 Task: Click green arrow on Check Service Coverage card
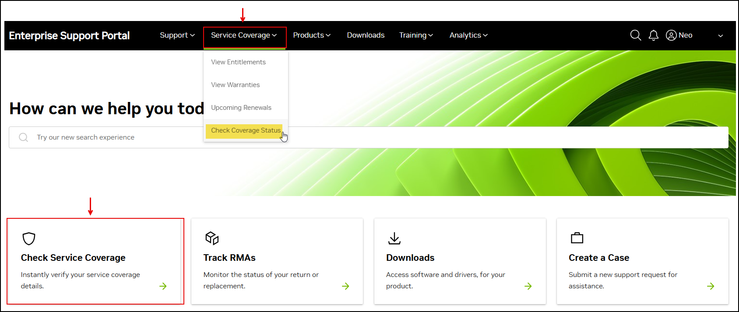coord(163,286)
